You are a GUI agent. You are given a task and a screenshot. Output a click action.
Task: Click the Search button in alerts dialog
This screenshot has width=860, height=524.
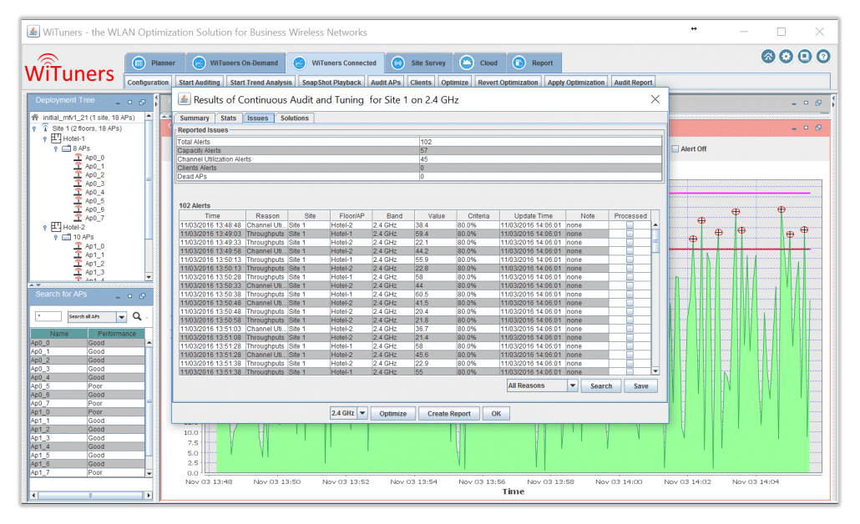click(x=601, y=385)
